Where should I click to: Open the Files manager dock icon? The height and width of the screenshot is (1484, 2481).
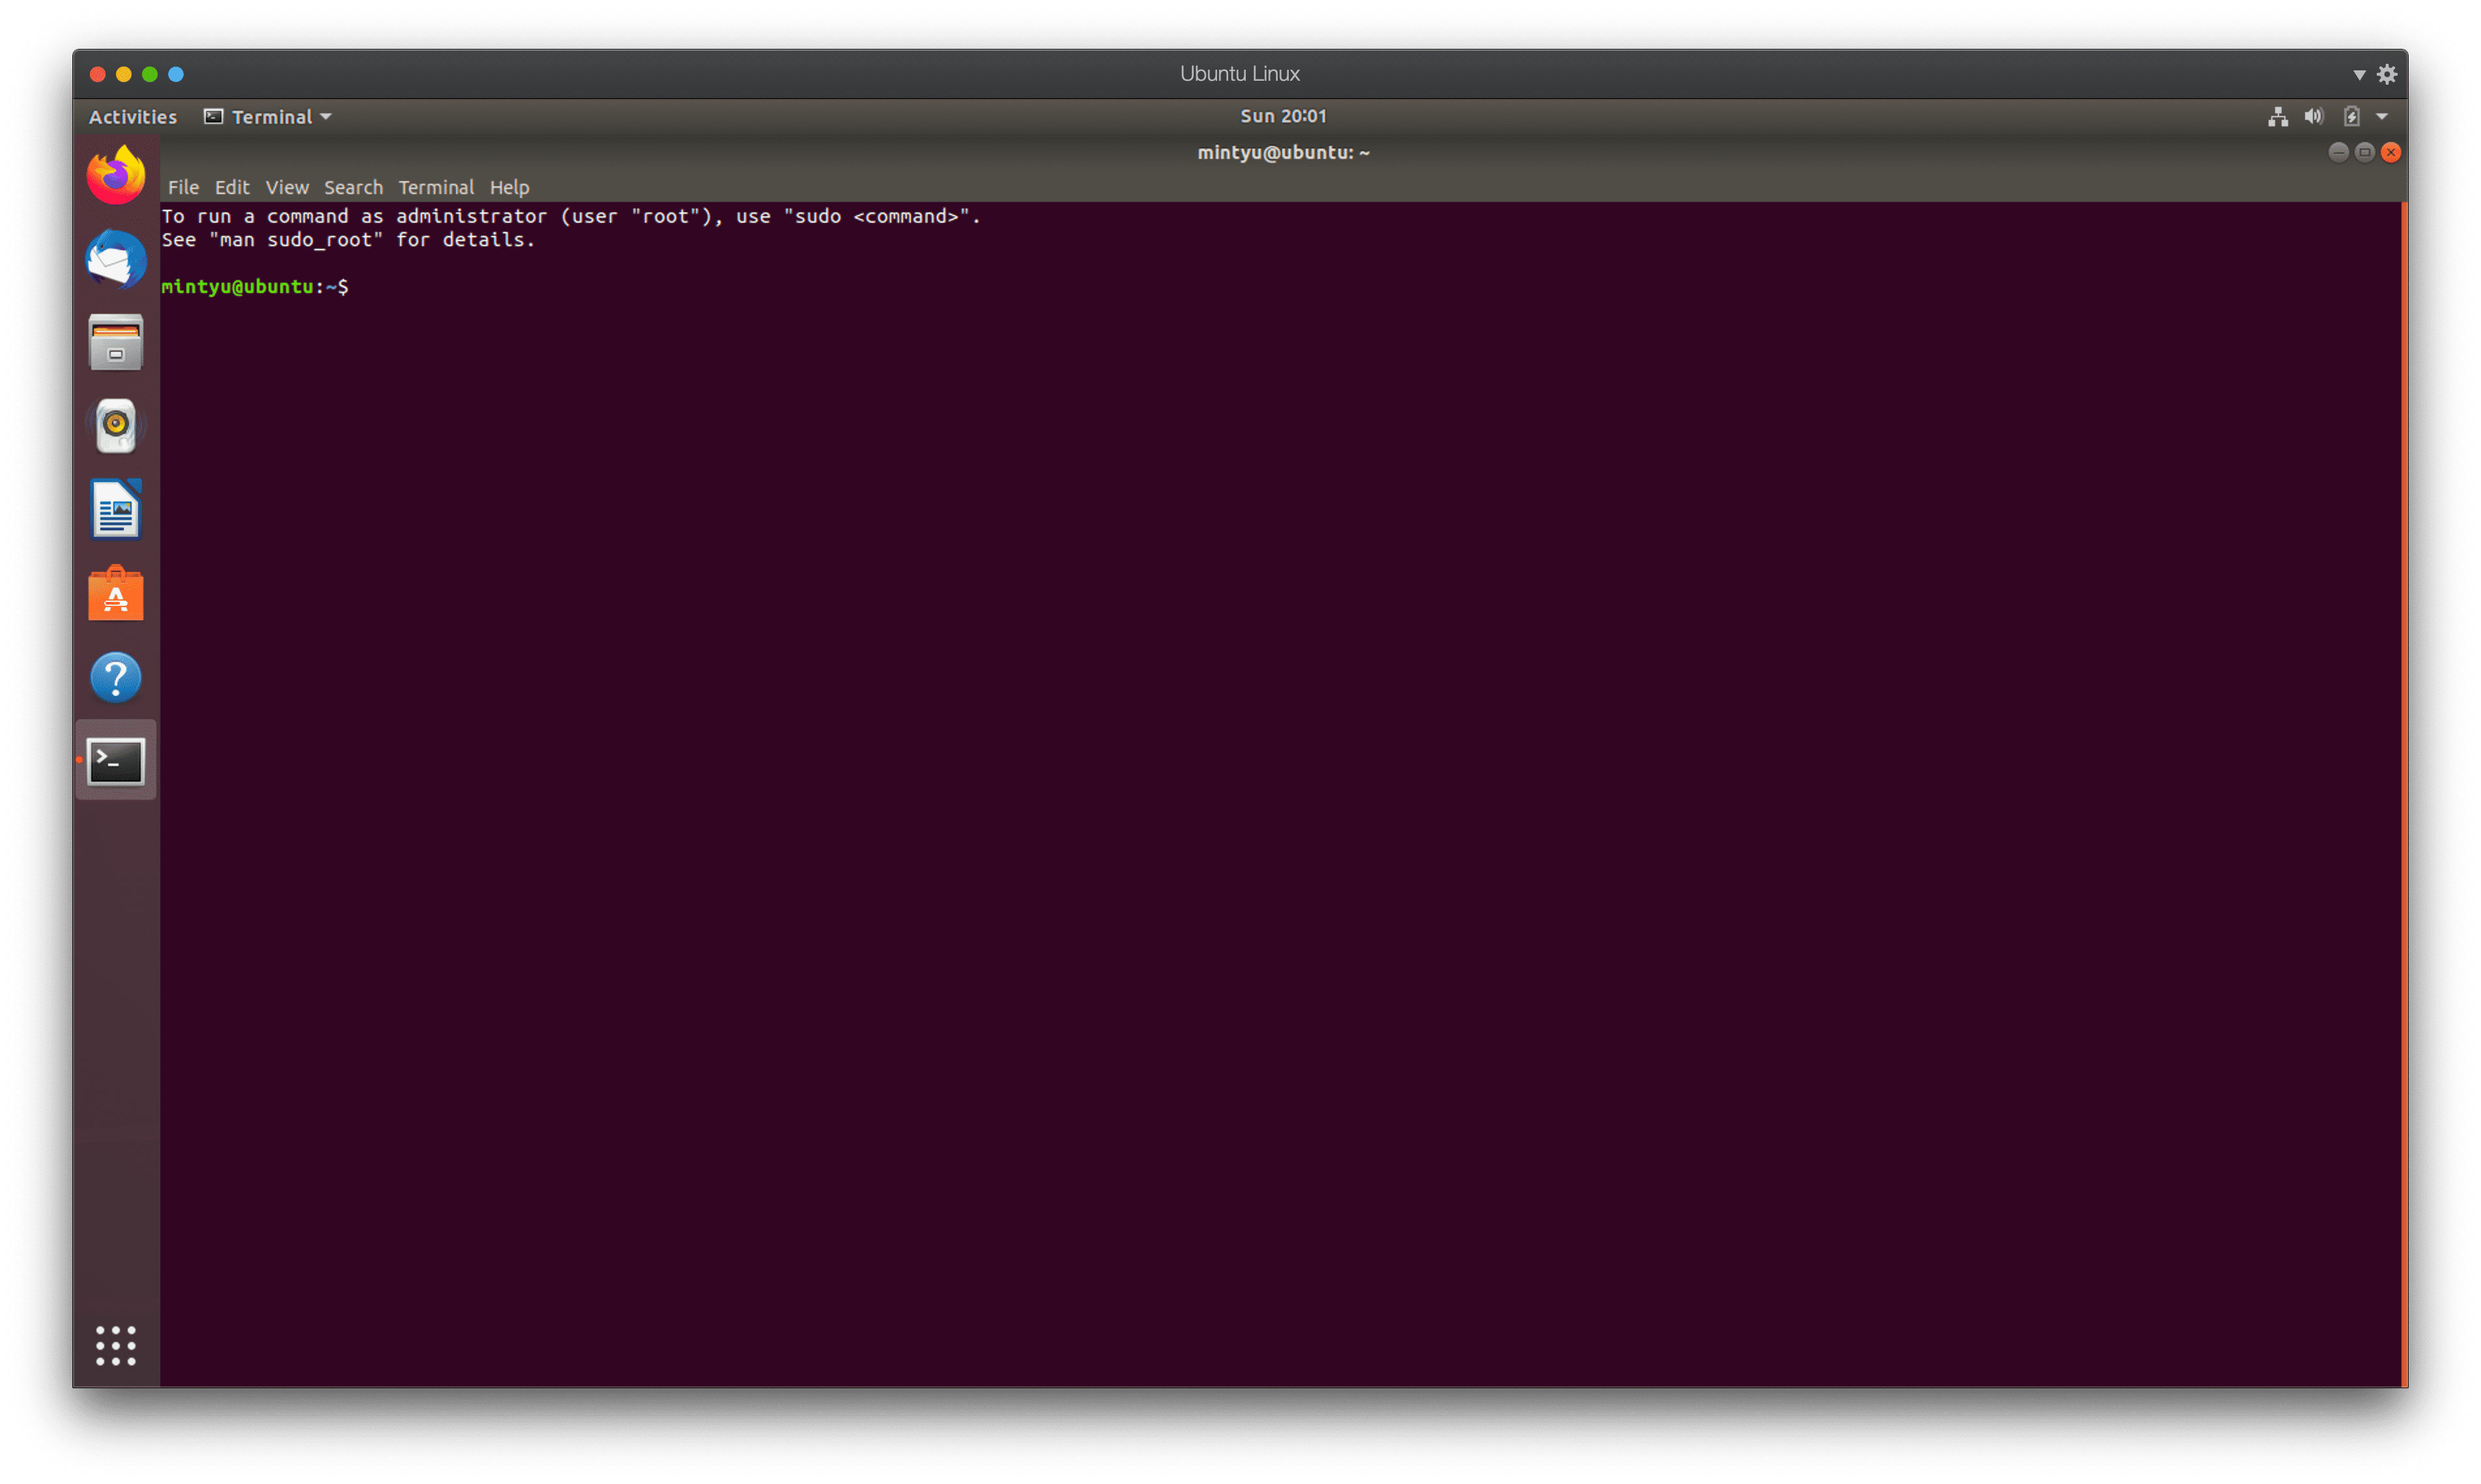point(116,343)
